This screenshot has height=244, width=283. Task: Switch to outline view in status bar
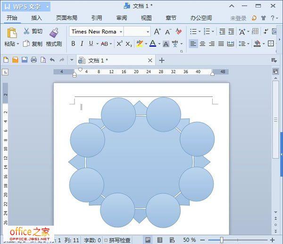[x=160, y=240]
